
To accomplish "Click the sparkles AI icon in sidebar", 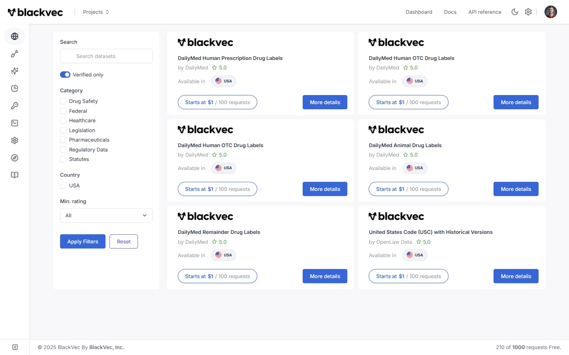I will coord(15,71).
